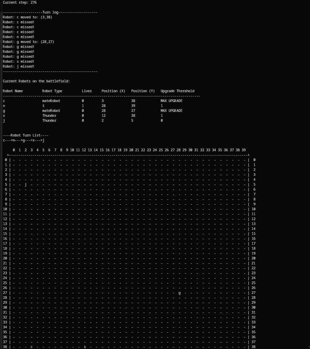
Task: Click the 'Position (X)' column header
Action: coord(113,91)
